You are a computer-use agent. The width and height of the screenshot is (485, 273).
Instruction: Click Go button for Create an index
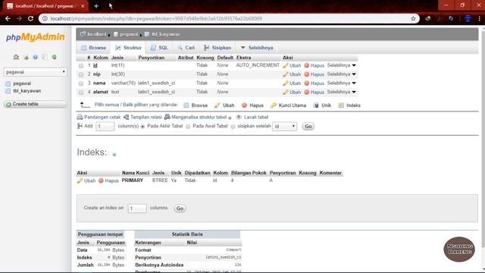click(180, 209)
